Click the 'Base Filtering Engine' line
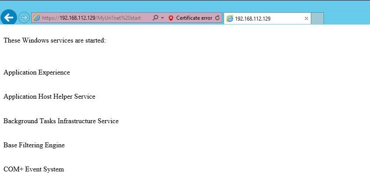 (34, 145)
